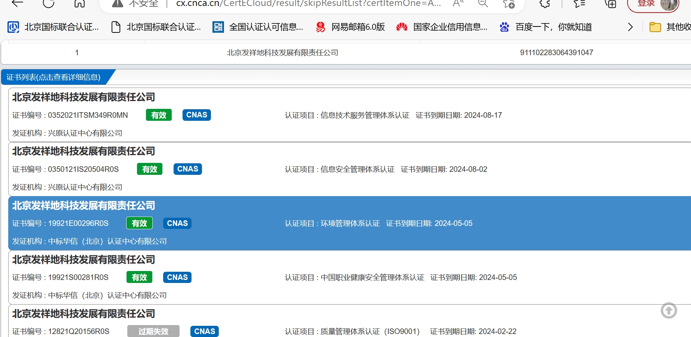The image size is (691, 337).
Task: Click CNAS badge on environmental certificate
Action: 177,223
